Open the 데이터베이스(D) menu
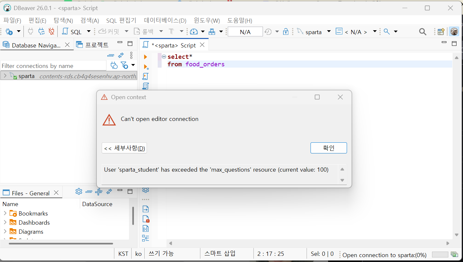 (x=165, y=20)
